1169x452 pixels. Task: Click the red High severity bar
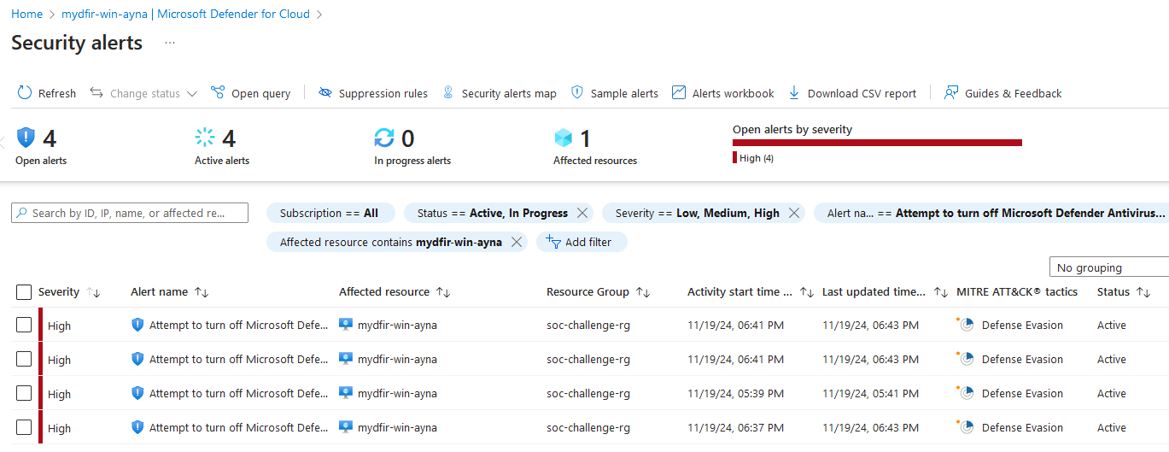[877, 143]
